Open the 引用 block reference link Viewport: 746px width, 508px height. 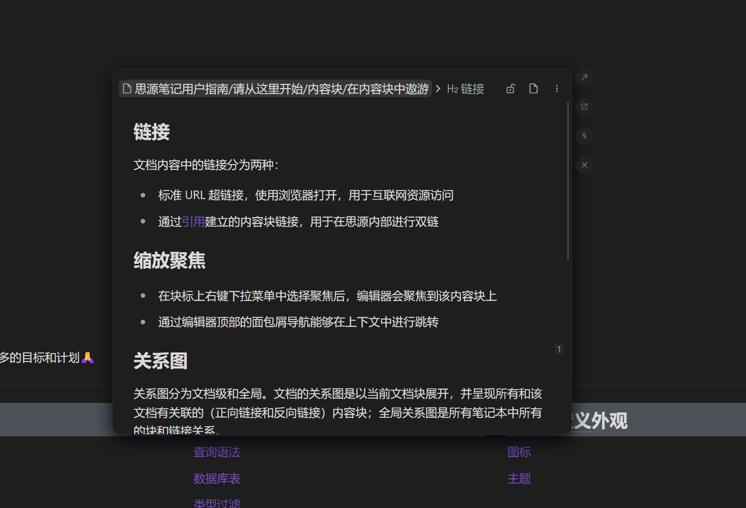193,222
